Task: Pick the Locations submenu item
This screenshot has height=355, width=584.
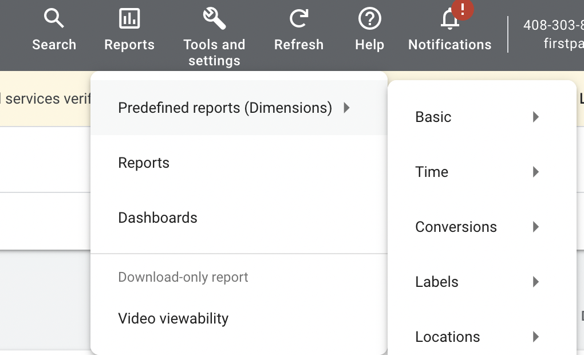Action: click(448, 337)
